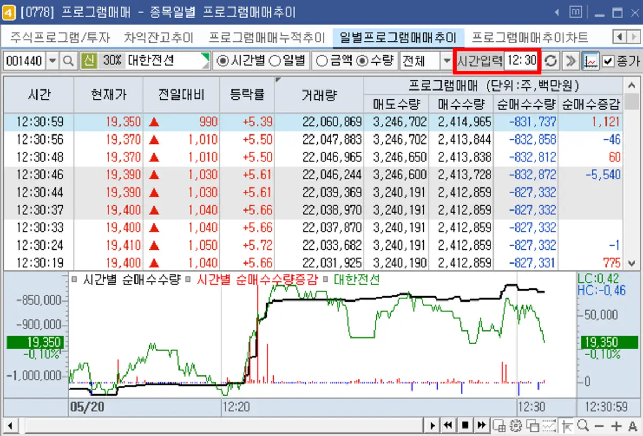643x436 pixels.
Task: Click the zoom magnifier icon in bottom toolbar
Action: tap(583, 425)
